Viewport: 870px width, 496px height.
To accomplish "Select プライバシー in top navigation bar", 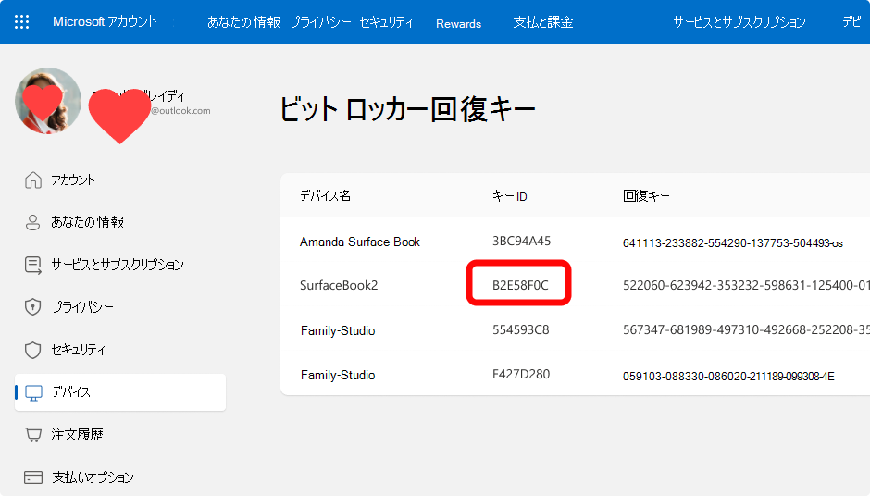I will click(x=320, y=21).
